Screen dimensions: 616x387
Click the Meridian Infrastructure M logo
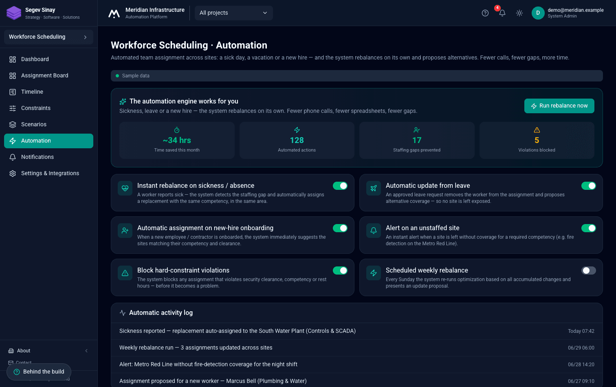[114, 13]
